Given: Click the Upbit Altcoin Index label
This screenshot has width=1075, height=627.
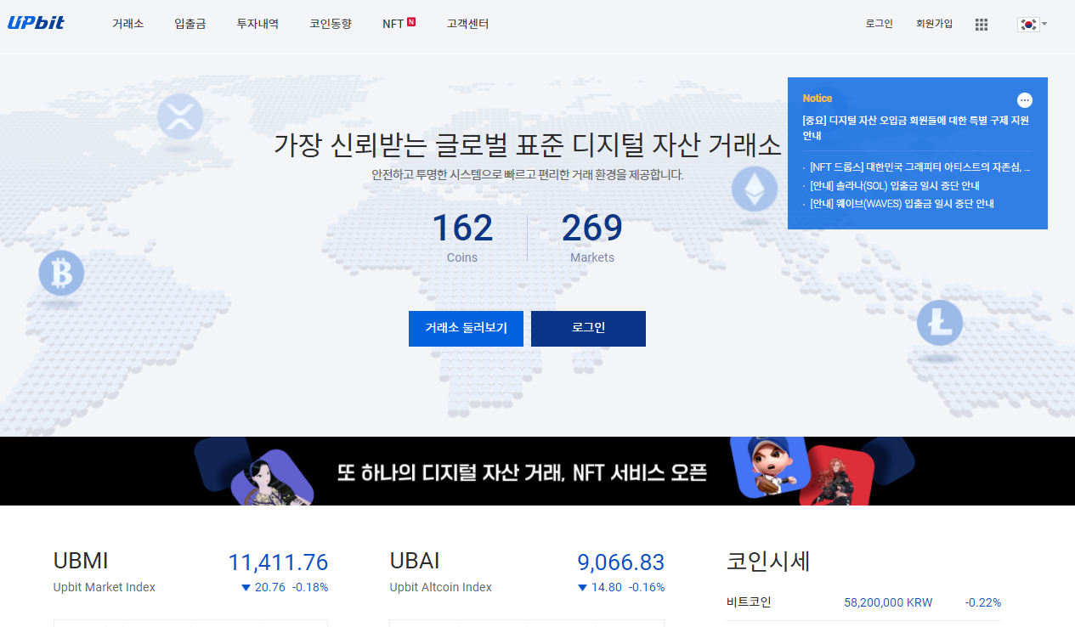Looking at the screenshot, I should 441,587.
